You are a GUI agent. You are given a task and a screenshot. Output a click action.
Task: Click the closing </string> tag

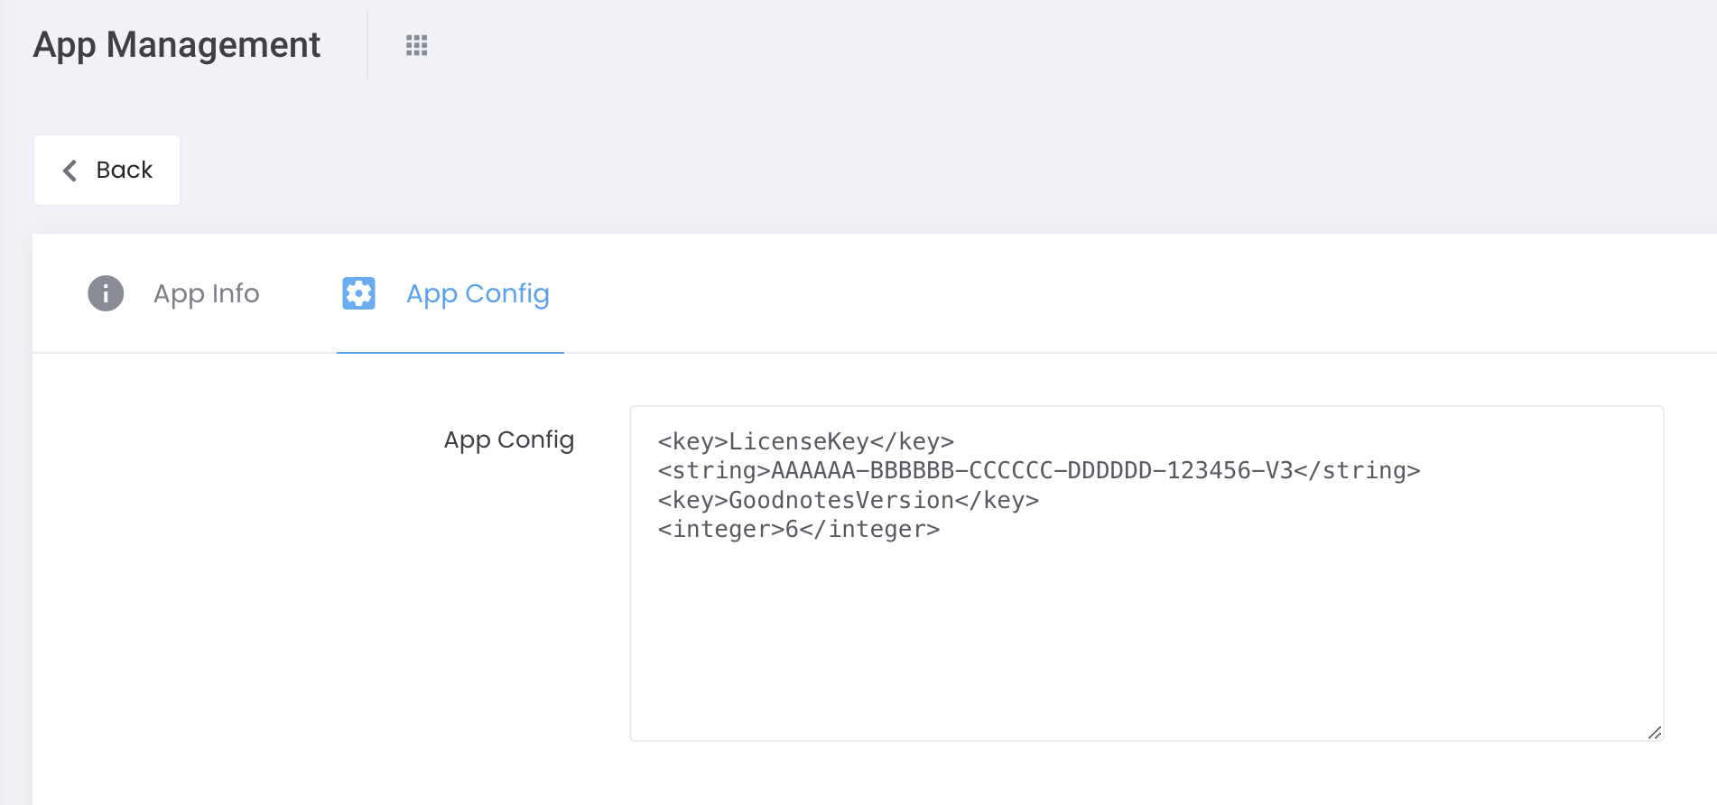click(x=1358, y=470)
